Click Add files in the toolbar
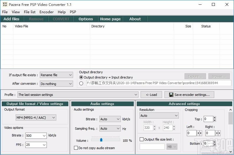This screenshot has height=155, width=234. 11,19
